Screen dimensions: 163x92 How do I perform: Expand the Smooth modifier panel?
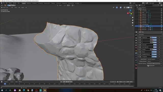tap(139, 49)
